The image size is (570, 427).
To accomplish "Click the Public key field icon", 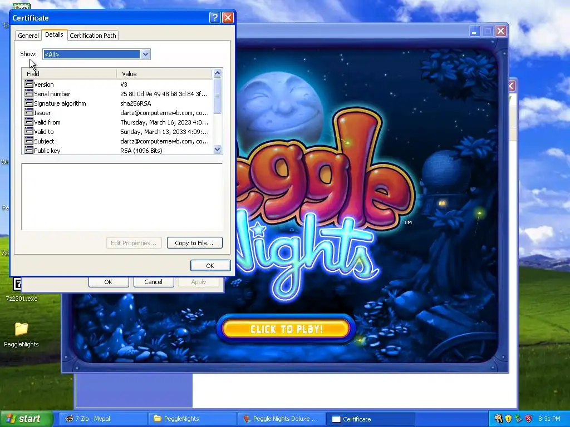I will pos(29,150).
